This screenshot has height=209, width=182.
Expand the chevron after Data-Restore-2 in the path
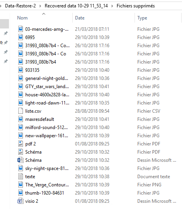tap(40, 6)
